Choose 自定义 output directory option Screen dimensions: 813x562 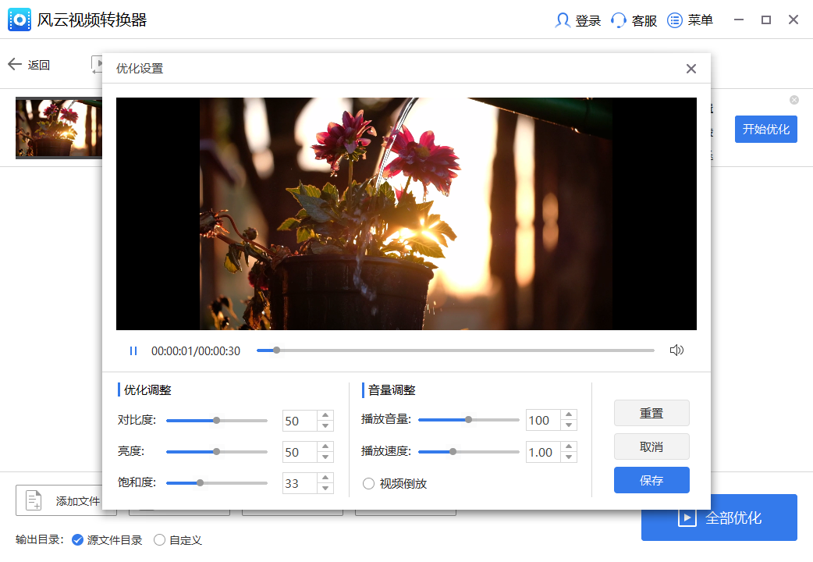pos(159,539)
